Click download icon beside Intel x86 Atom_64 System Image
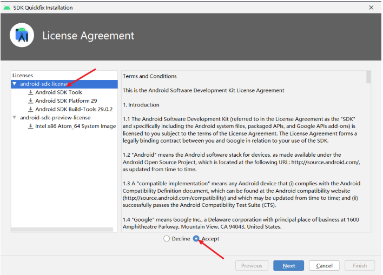Image resolution: width=383 pixels, height=275 pixels. [x=30, y=126]
